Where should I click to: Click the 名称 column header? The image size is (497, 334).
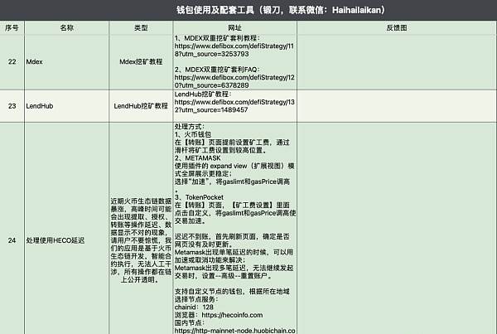pyautogui.click(x=66, y=28)
